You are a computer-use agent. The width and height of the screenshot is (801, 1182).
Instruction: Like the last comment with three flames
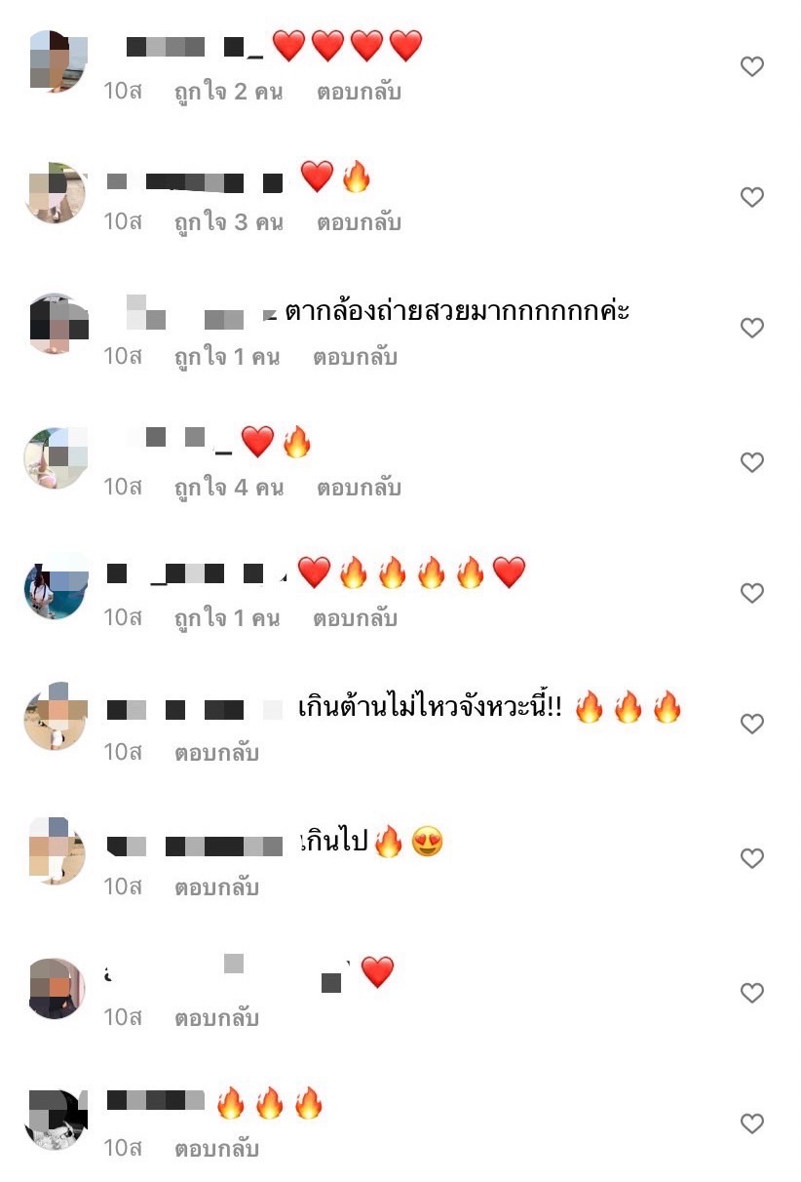751,1123
